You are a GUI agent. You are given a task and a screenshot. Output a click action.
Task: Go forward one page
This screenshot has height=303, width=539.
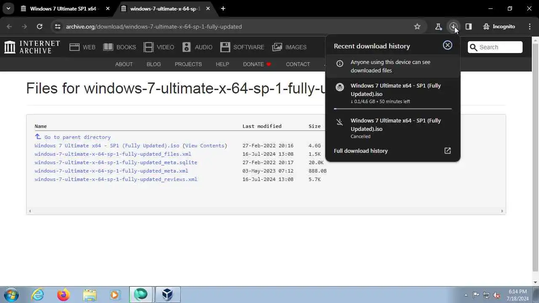tap(24, 27)
